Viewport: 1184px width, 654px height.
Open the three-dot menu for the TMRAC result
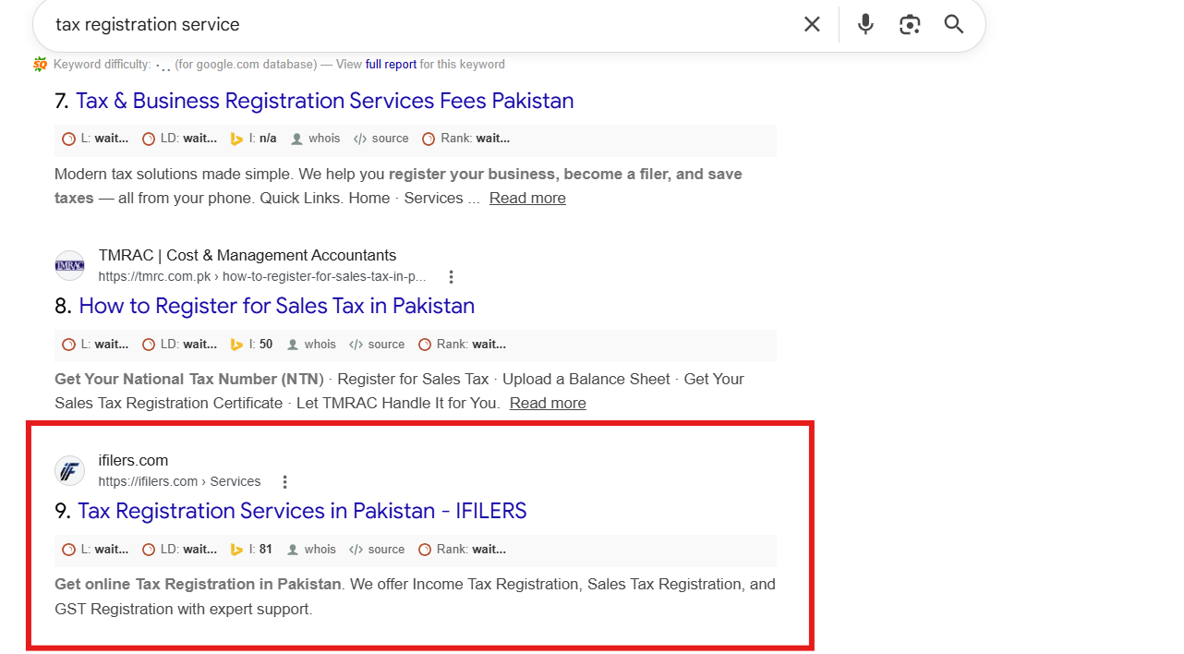[x=451, y=276]
